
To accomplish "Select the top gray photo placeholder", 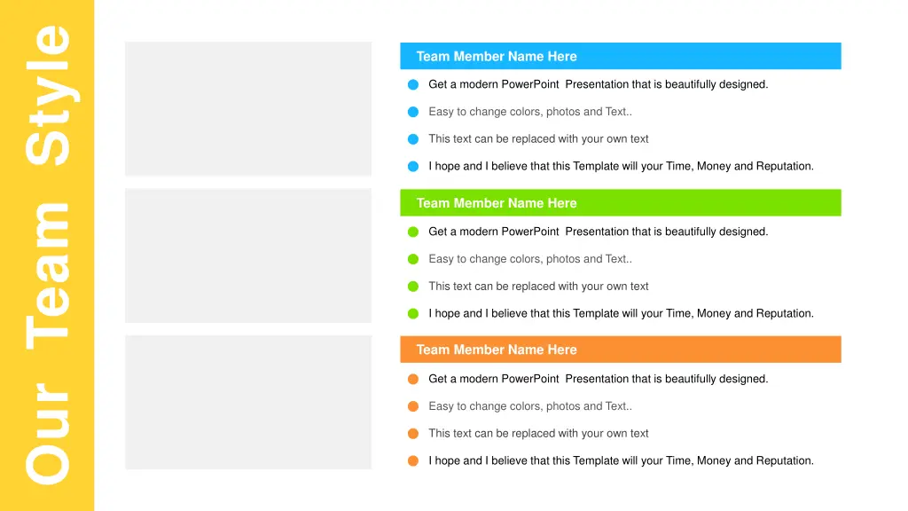I will (x=248, y=108).
